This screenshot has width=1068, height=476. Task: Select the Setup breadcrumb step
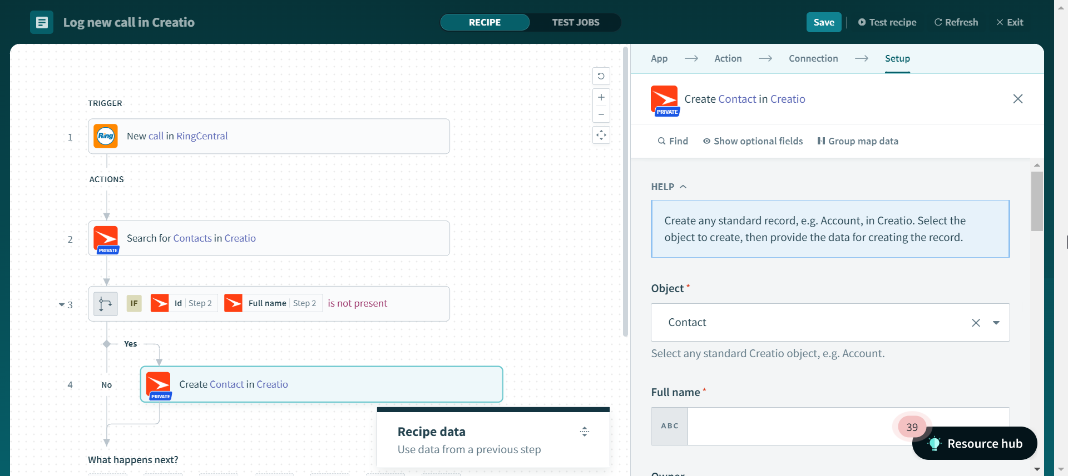click(897, 58)
